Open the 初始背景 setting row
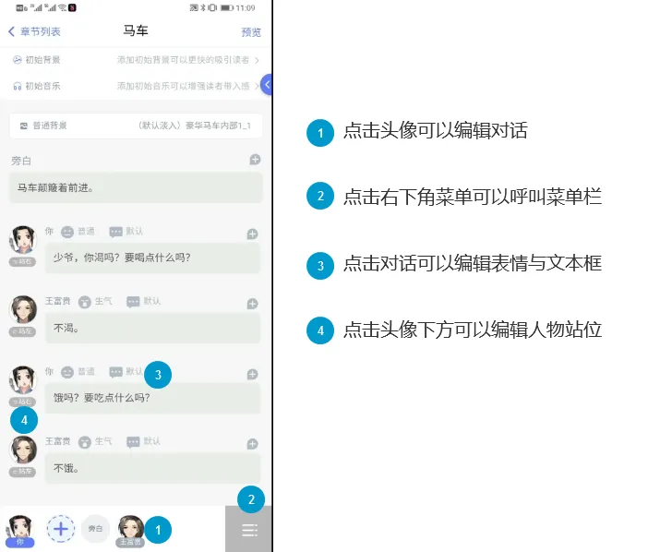Screen dimensions: 648x552 (x=136, y=60)
